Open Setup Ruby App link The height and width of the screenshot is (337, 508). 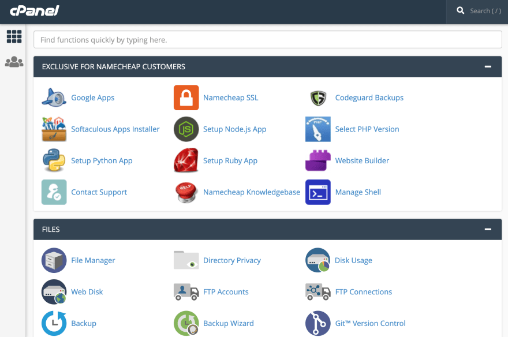pos(230,160)
